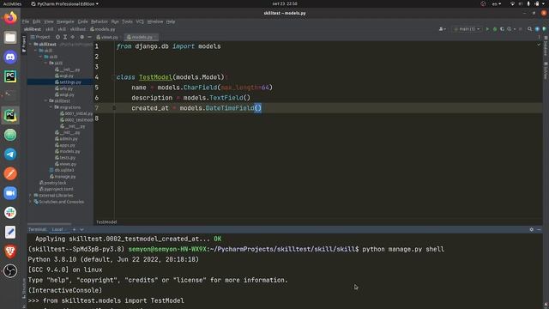Click DateTimeField on line 7
Image resolution: width=549 pixels, height=309 pixels.
click(x=230, y=108)
